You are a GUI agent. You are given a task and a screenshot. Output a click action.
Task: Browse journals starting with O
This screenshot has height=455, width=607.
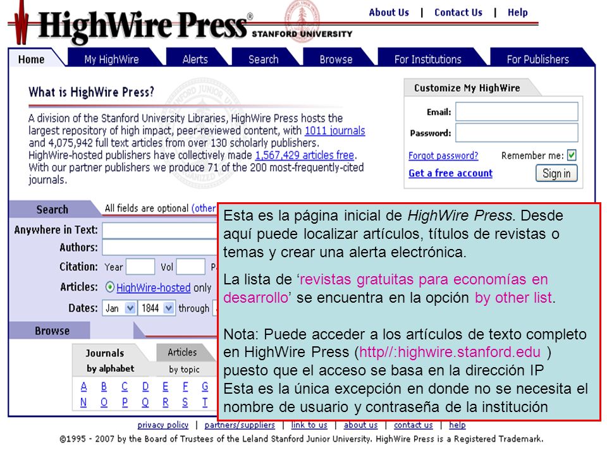[104, 403]
